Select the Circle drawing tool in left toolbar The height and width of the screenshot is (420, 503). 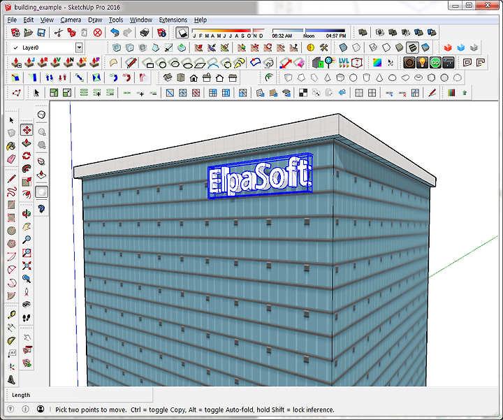tap(12, 231)
